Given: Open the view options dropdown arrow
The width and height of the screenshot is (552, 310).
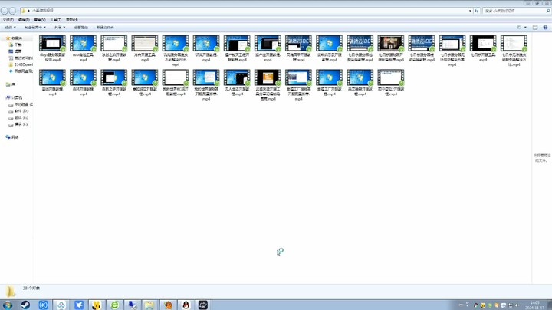Looking at the screenshot, I should point(525,27).
